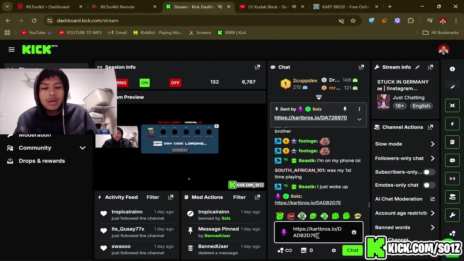This screenshot has height=261, width=464.
Task: Switch to KART BROS! tab
Action: click(x=346, y=7)
